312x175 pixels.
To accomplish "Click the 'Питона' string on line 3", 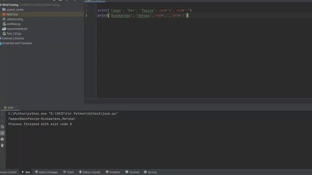I will [144, 16].
